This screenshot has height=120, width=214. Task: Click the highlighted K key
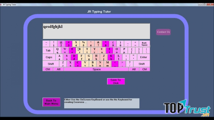[x=111, y=57]
